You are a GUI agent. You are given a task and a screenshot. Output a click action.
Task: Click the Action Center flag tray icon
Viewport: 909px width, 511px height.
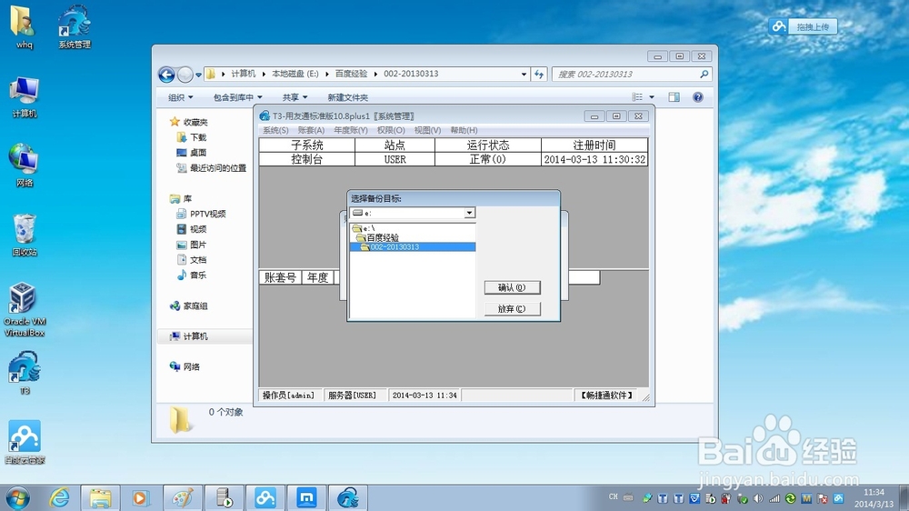(823, 498)
